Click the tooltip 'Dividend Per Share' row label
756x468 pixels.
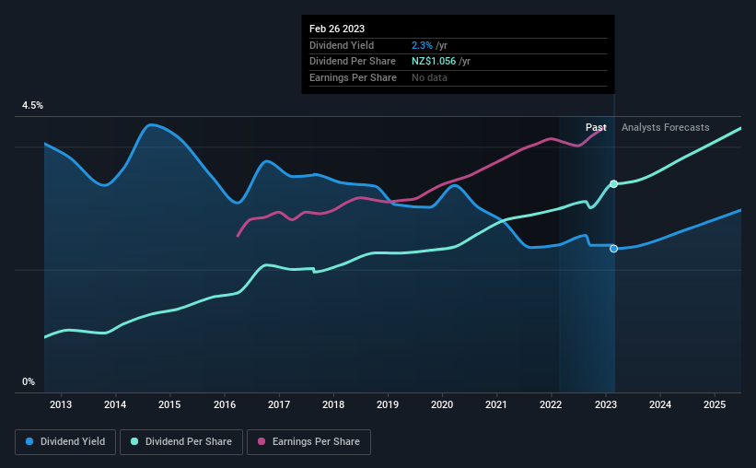click(x=353, y=62)
